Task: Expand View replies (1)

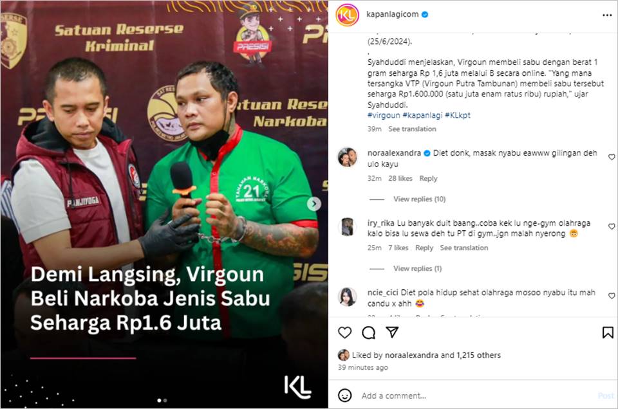Action: (417, 268)
